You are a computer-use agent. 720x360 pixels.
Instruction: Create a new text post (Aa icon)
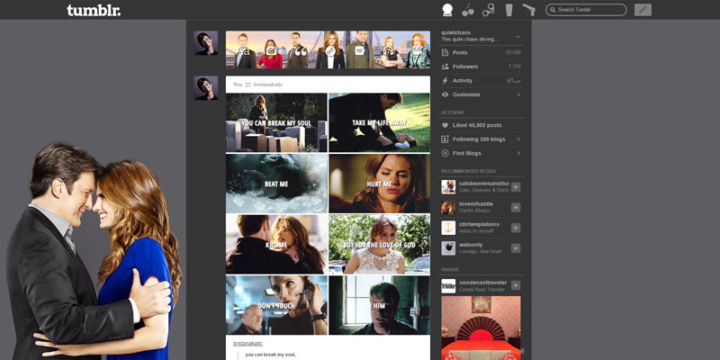coord(244,51)
